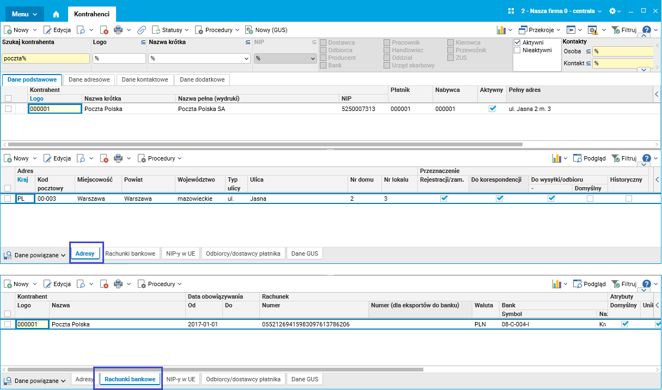The image size is (662, 390).
Task: Toggle the Aktywny checkbox for Poczta Polska
Action: pyautogui.click(x=493, y=109)
